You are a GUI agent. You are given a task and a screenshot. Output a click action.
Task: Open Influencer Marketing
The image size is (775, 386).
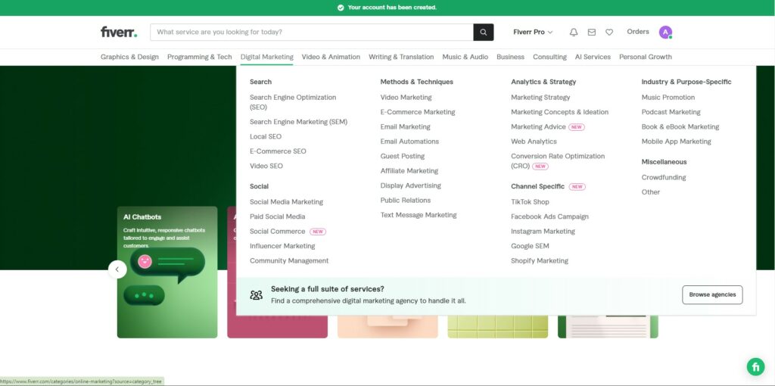pos(282,246)
